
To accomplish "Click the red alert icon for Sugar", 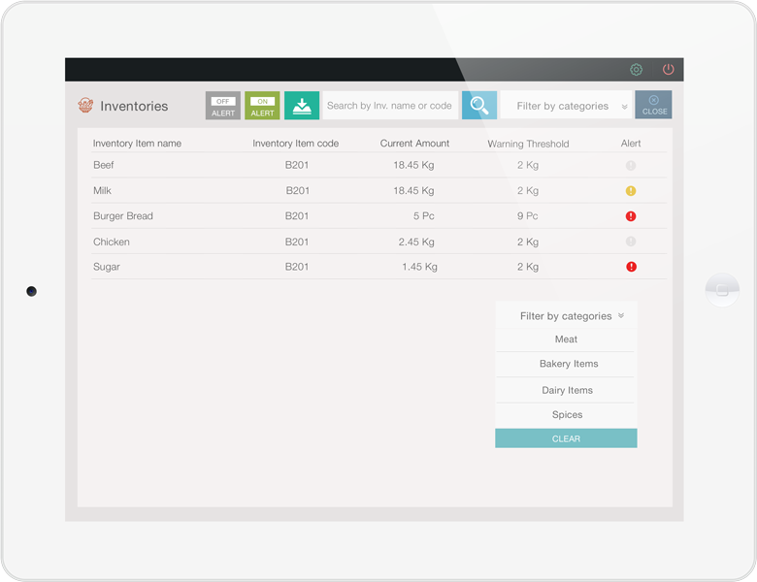I will pos(631,267).
